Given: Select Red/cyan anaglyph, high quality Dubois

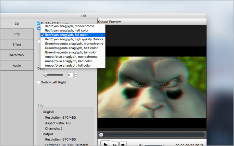Looking at the screenshot, I should click(73, 39).
